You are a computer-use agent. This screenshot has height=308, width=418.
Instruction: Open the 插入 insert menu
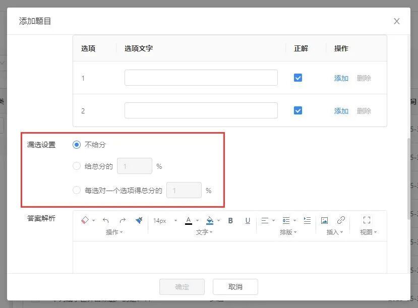point(333,232)
